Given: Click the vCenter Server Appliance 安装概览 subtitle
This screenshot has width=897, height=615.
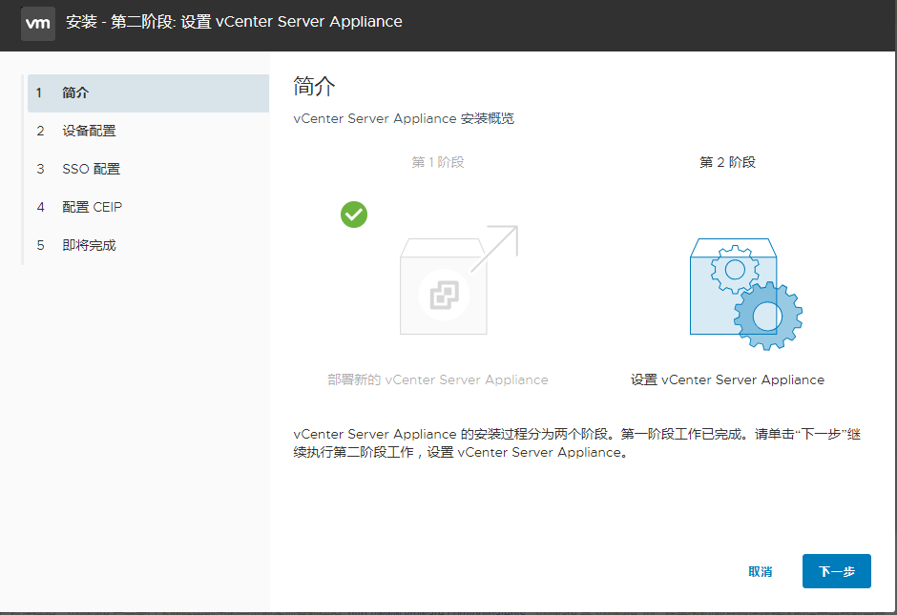Looking at the screenshot, I should 404,119.
